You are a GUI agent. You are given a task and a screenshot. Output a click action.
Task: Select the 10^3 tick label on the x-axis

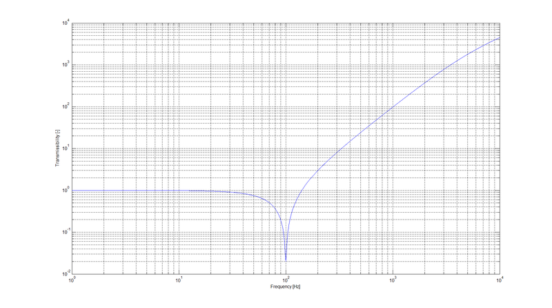393,279
